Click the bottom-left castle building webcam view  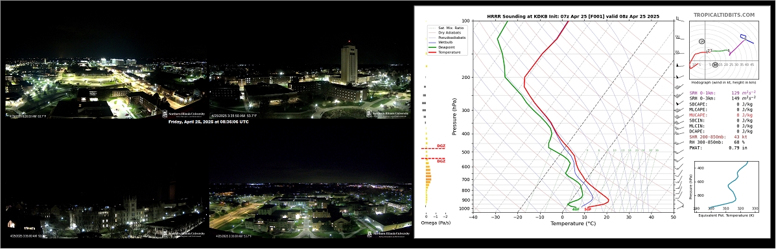tap(106, 204)
